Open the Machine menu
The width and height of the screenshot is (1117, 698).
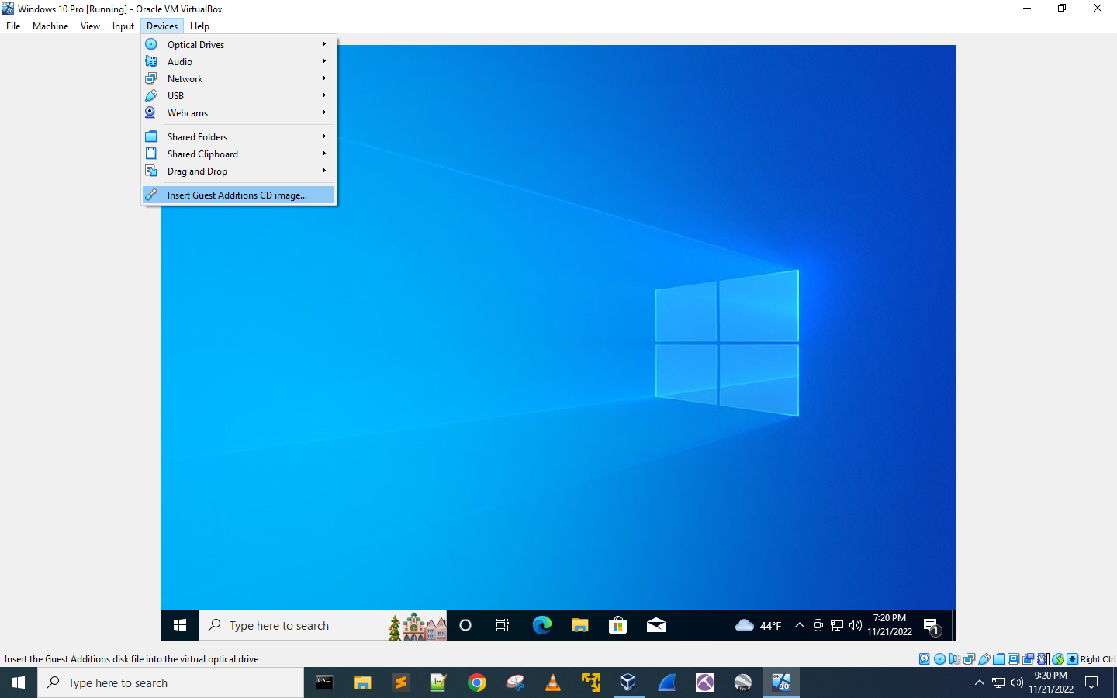click(50, 26)
